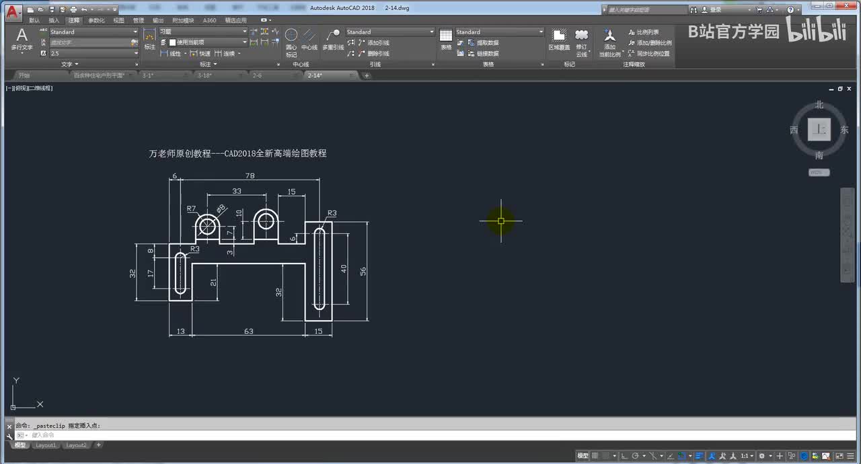Click the 快速 quick dimension button
This screenshot has width=861, height=464.
[x=200, y=53]
